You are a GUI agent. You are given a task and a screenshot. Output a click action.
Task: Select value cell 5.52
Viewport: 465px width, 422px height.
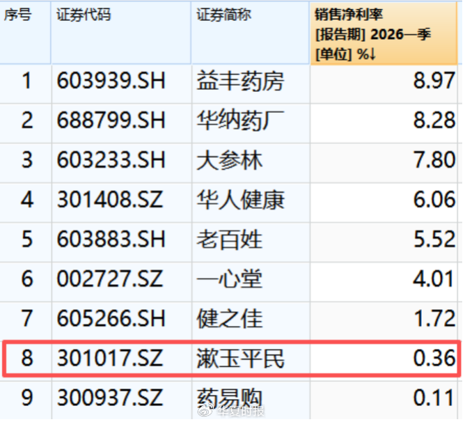pos(384,242)
